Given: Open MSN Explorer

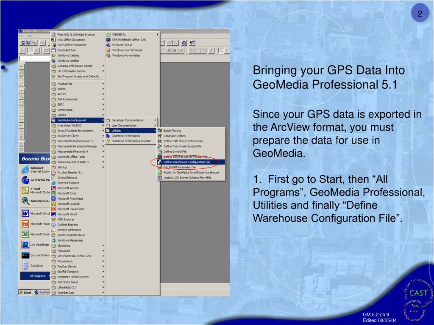Looking at the screenshot, I should pyautogui.click(x=78, y=220).
